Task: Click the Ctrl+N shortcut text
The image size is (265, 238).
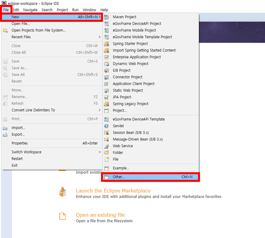Action: coord(187,177)
